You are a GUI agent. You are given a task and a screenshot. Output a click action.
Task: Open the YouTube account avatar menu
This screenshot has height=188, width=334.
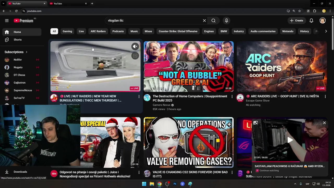point(323,21)
